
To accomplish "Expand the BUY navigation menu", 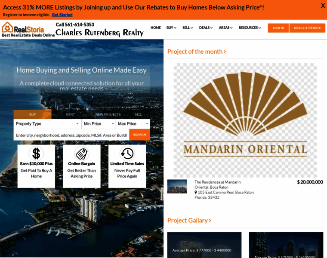I will click(x=171, y=28).
